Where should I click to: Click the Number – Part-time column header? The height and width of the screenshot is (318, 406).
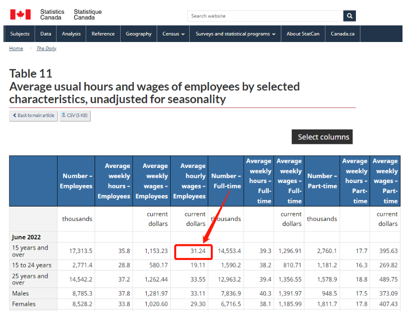pos(322,181)
